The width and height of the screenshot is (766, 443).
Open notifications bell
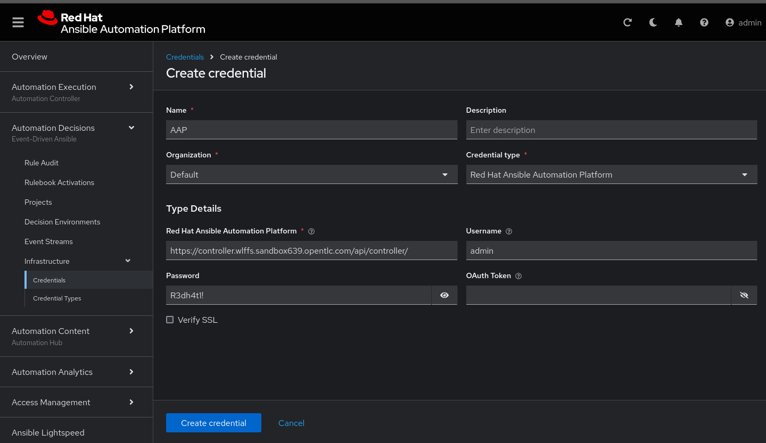point(679,22)
